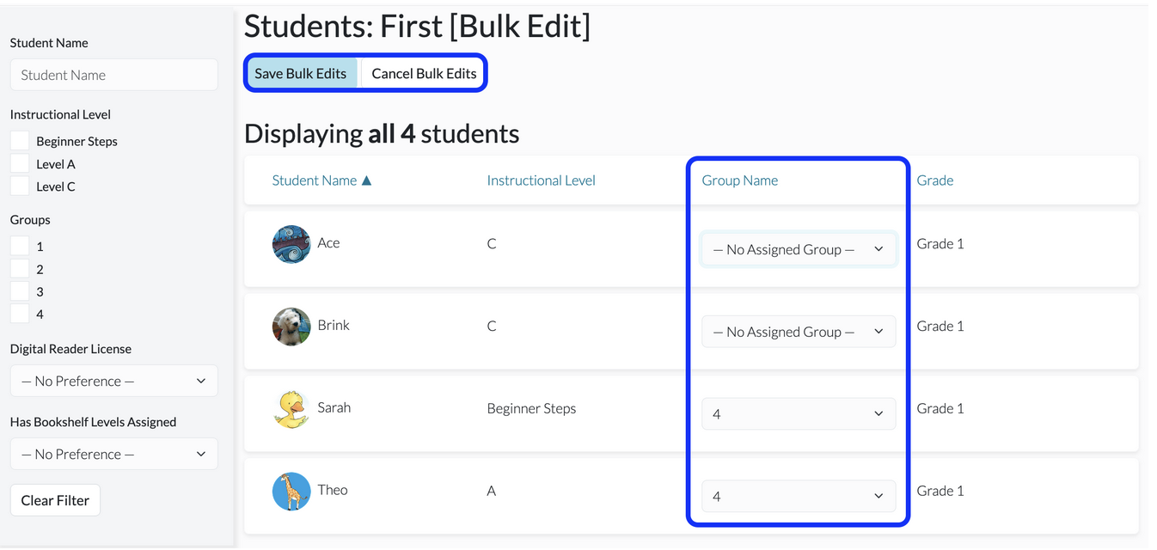Screen dimensions: 1157x550
Task: Open Ace's group assignment dropdown
Action: coord(799,249)
